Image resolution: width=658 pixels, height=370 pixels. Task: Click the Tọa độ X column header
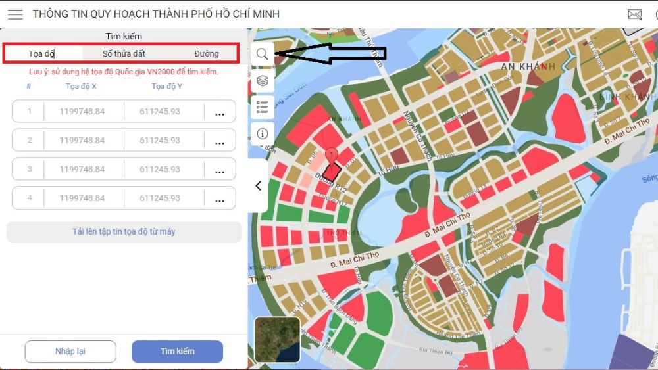(81, 86)
